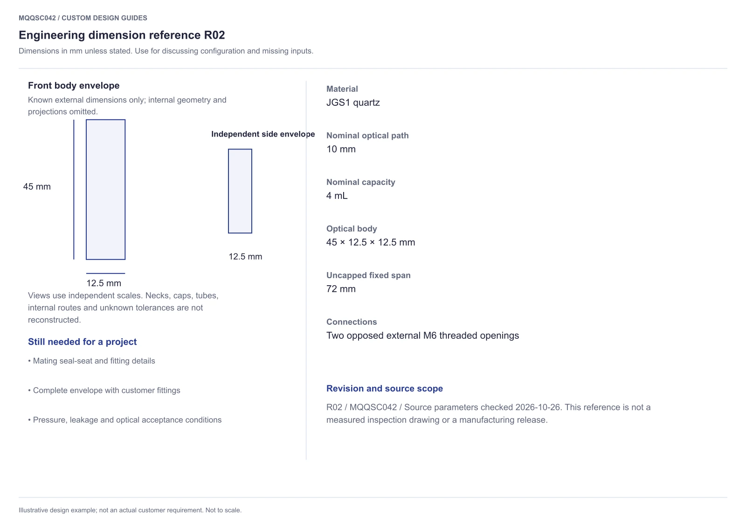
Task: Select the 12.5 mm label under front view
Action: (104, 283)
